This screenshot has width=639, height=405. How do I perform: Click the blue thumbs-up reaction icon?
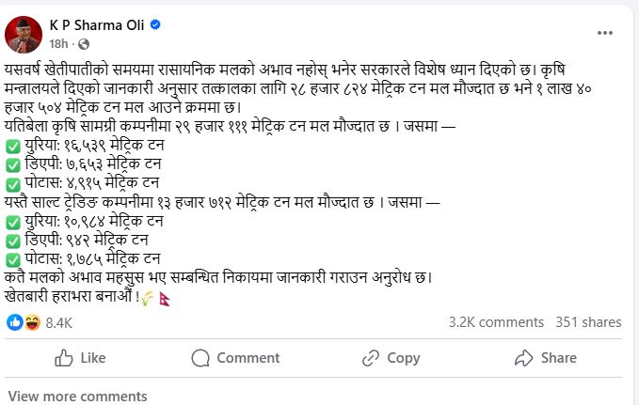pyautogui.click(x=16, y=322)
